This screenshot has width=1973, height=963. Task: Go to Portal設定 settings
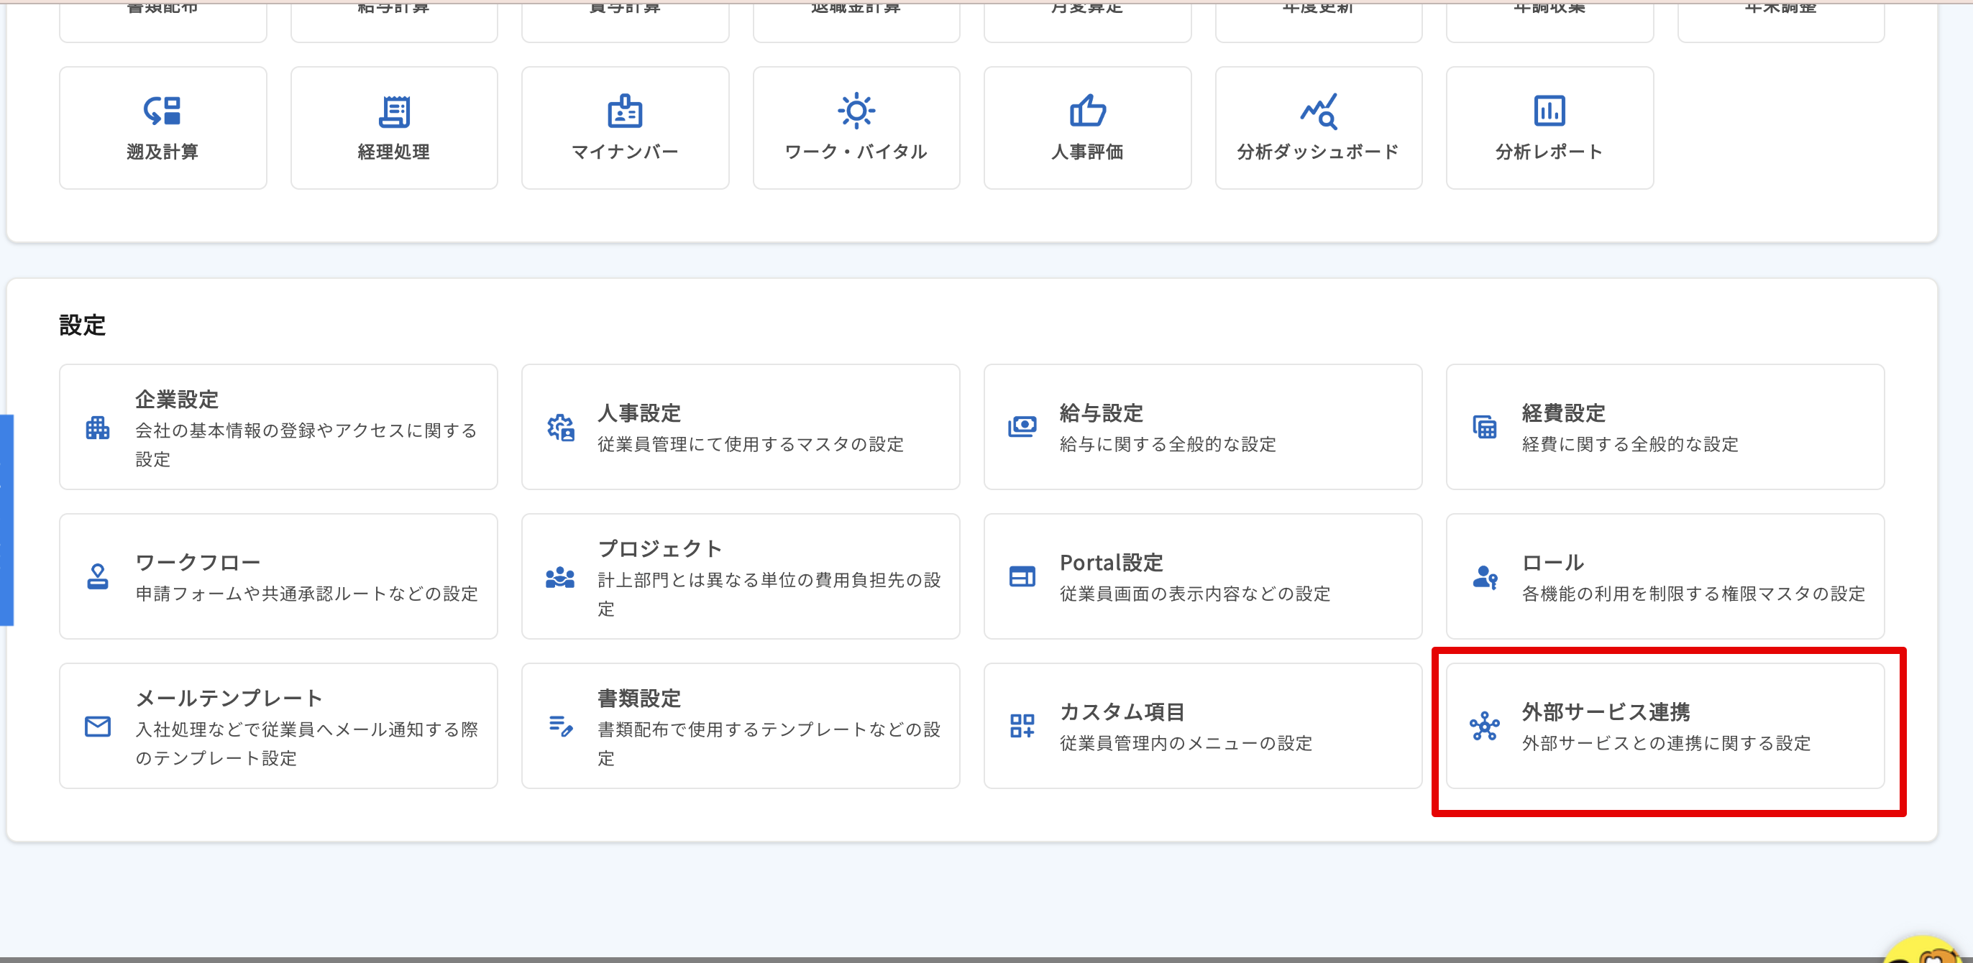[1201, 576]
